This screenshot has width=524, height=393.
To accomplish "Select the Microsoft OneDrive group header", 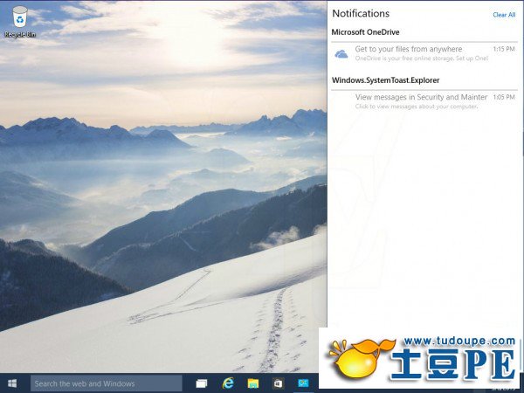I will [365, 32].
